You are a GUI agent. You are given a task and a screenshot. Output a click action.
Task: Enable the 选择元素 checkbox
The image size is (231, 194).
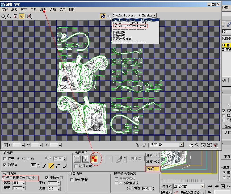[x=77, y=166]
